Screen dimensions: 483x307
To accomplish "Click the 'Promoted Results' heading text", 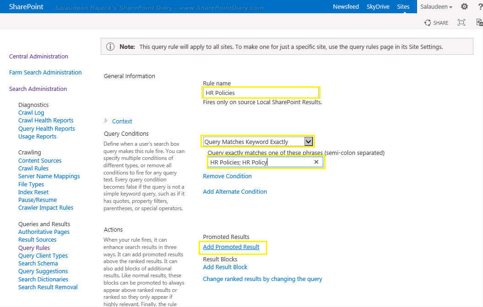I will point(226,237).
